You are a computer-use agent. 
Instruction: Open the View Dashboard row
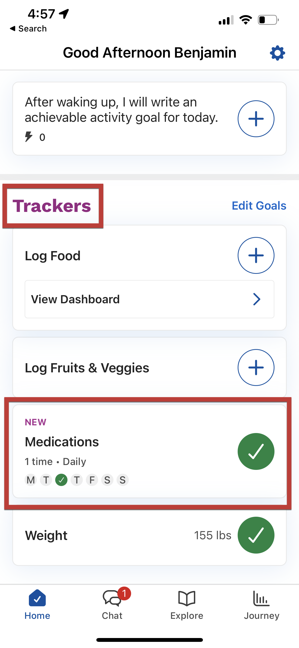[149, 299]
